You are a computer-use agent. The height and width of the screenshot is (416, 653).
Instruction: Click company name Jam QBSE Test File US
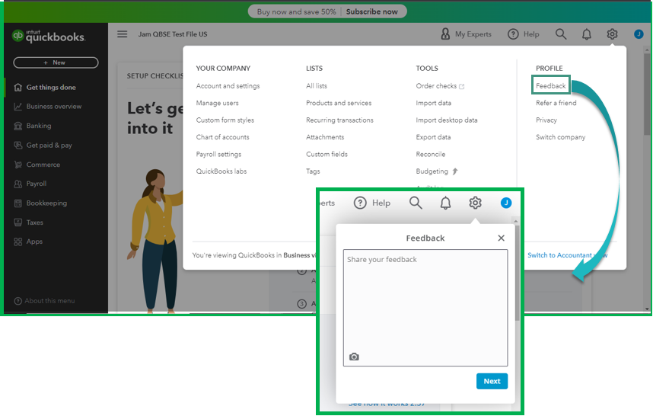click(173, 34)
